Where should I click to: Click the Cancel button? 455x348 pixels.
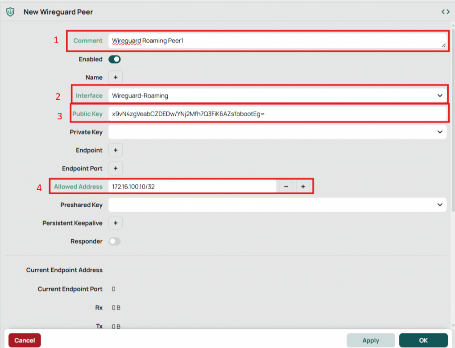coord(25,340)
